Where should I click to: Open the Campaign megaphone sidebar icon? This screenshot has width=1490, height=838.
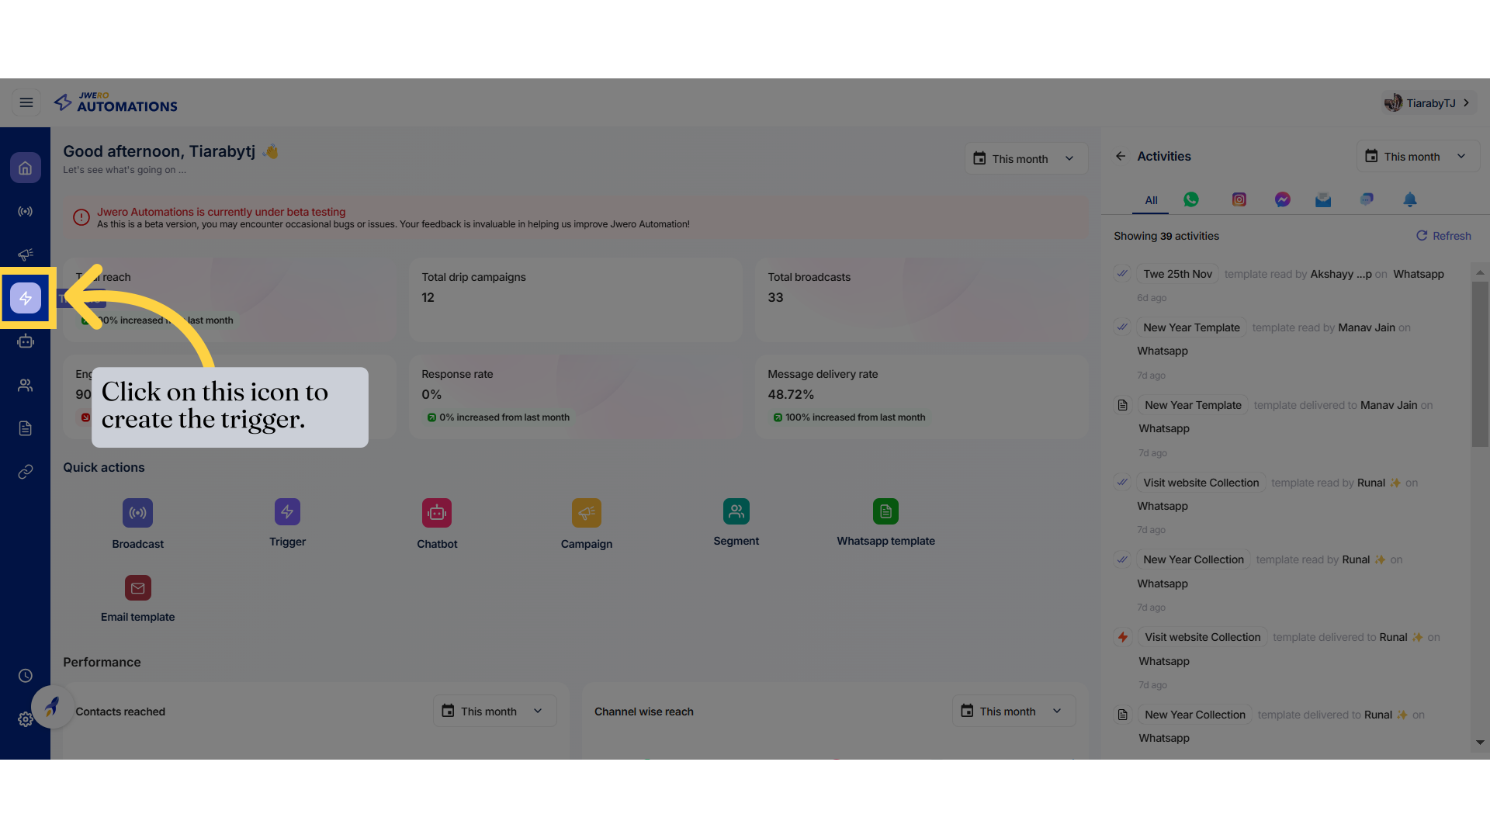(26, 255)
